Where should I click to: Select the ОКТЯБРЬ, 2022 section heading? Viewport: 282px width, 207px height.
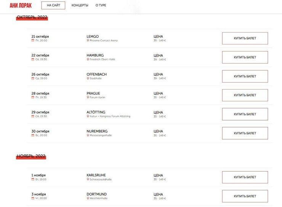32,17
